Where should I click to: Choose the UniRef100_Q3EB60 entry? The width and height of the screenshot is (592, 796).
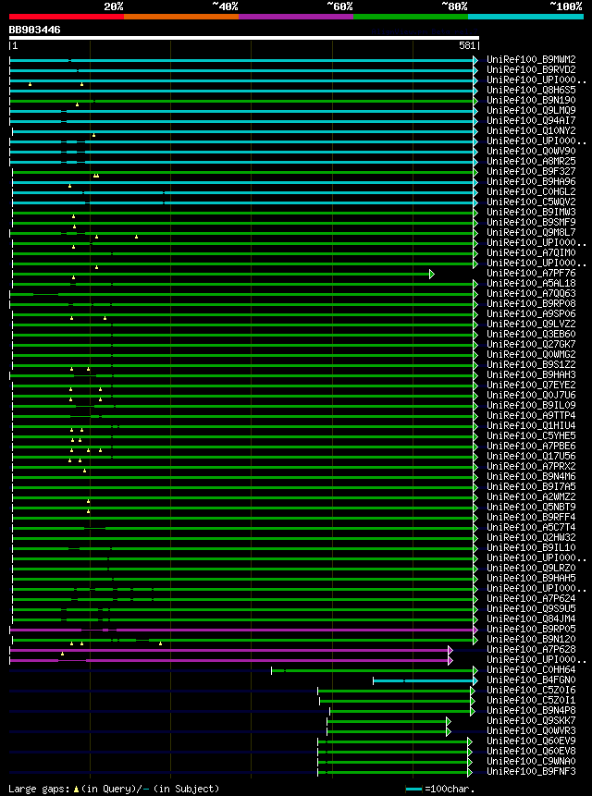click(x=531, y=334)
